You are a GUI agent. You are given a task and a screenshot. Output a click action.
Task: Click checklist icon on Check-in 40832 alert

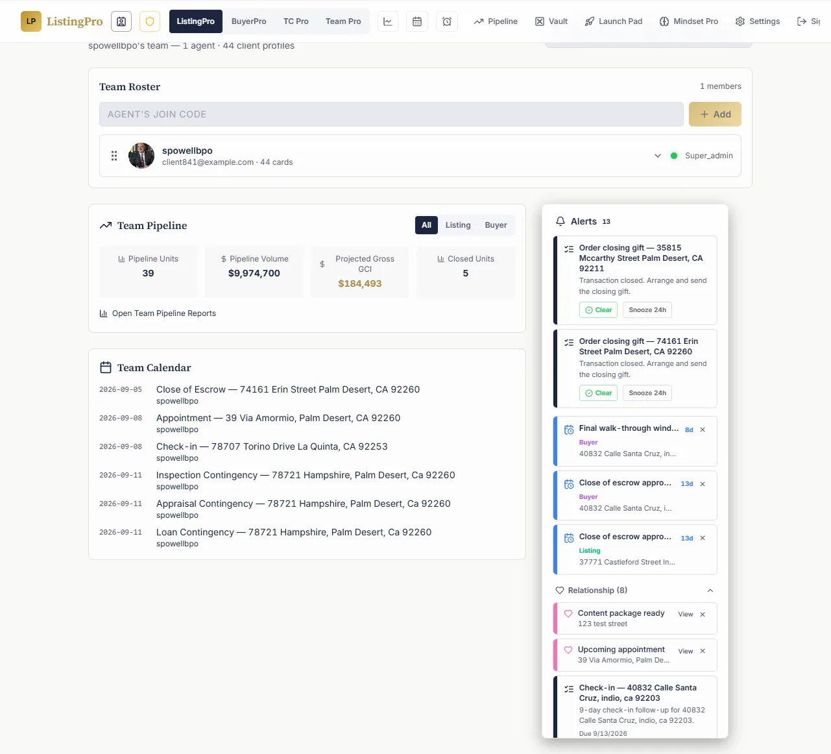click(569, 689)
